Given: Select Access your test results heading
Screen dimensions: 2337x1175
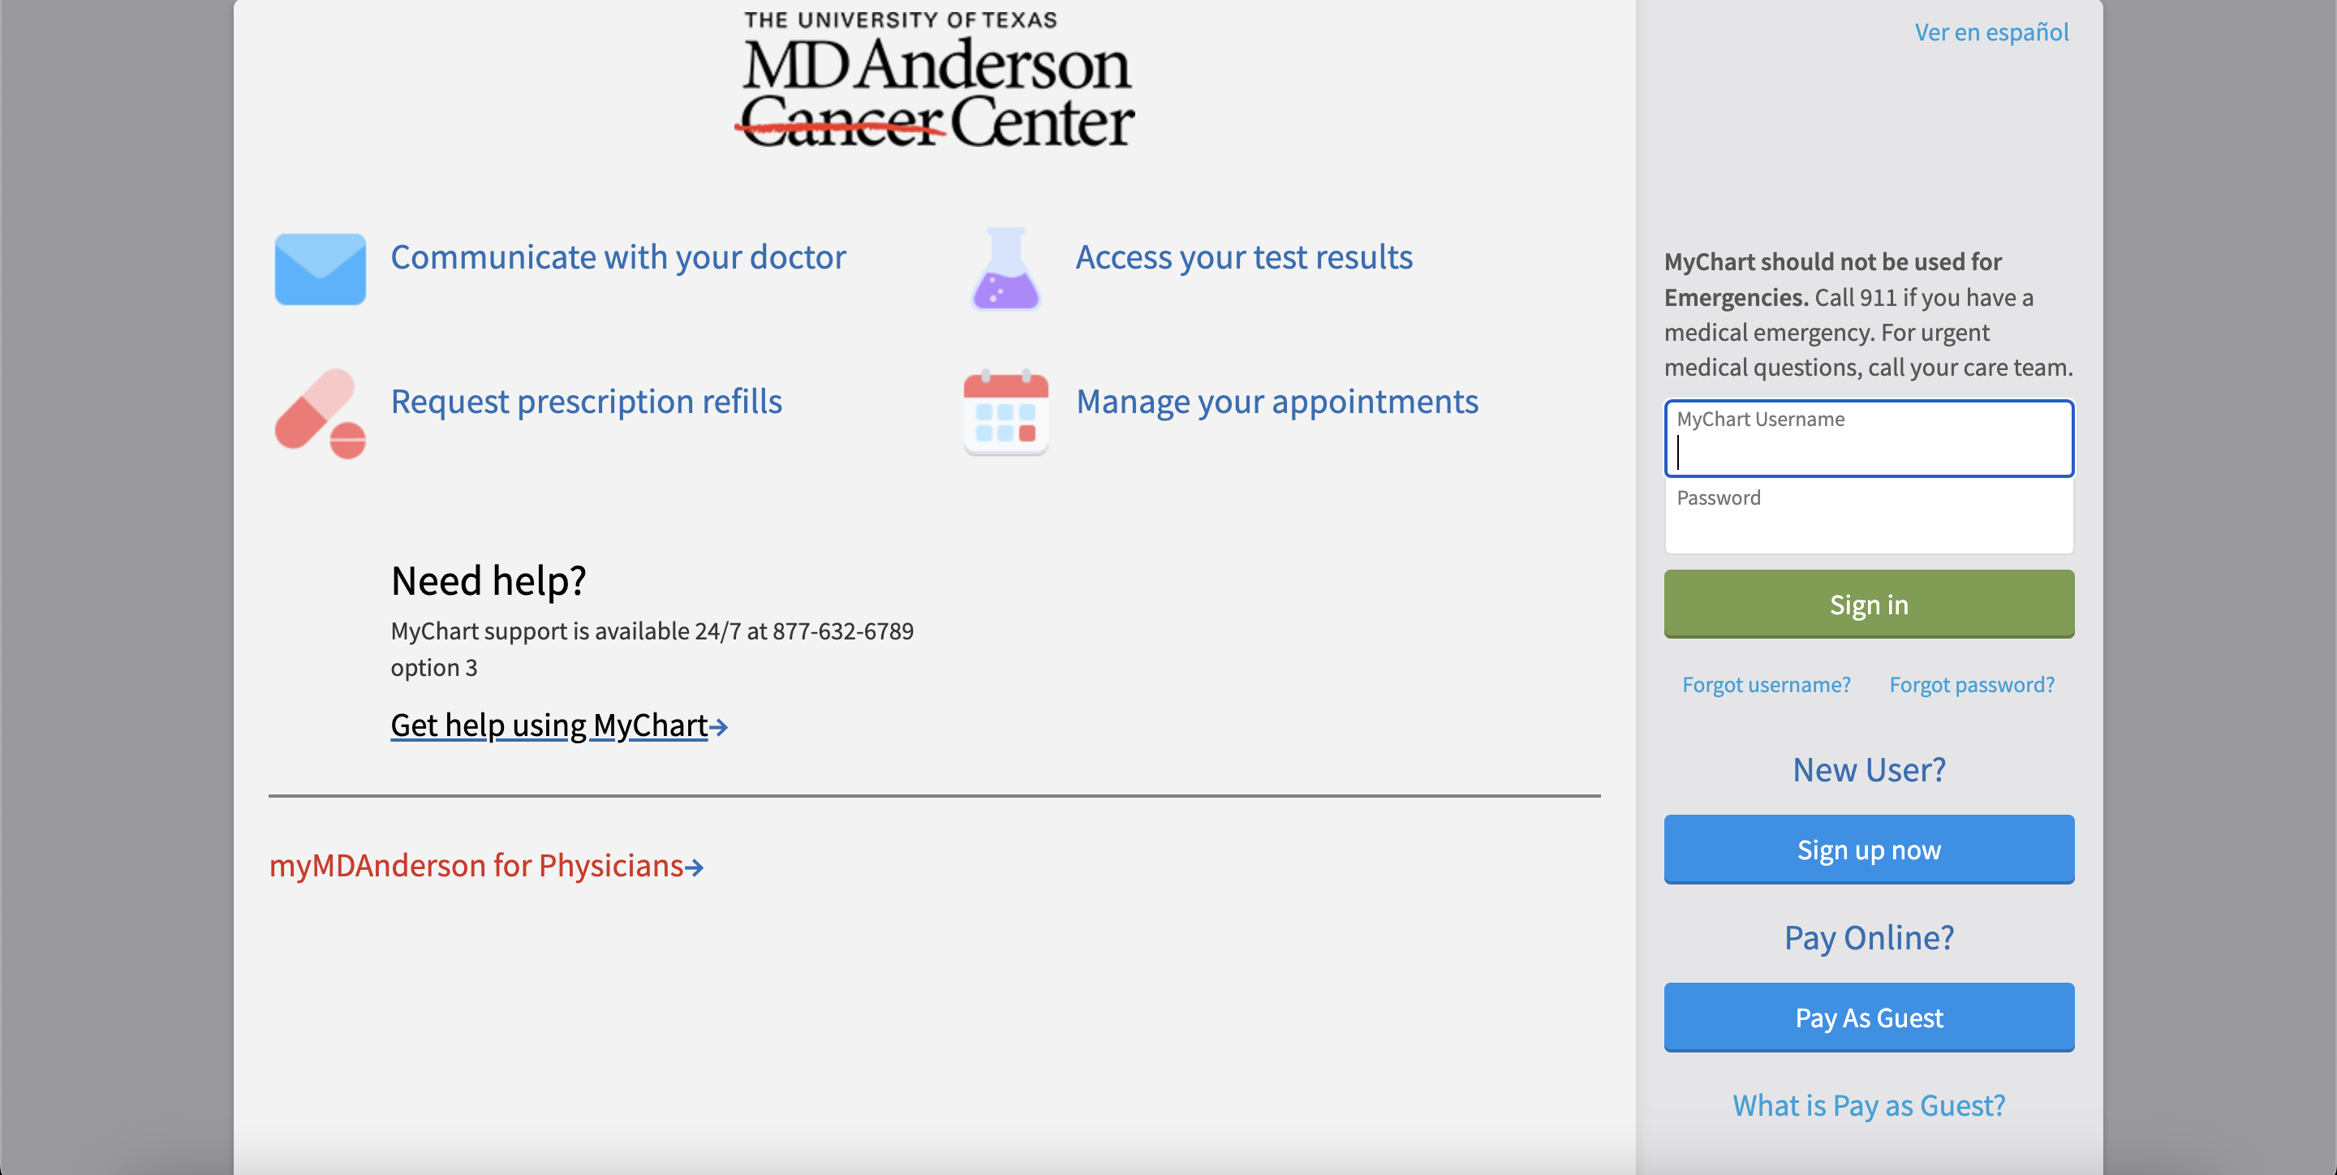Looking at the screenshot, I should point(1244,258).
